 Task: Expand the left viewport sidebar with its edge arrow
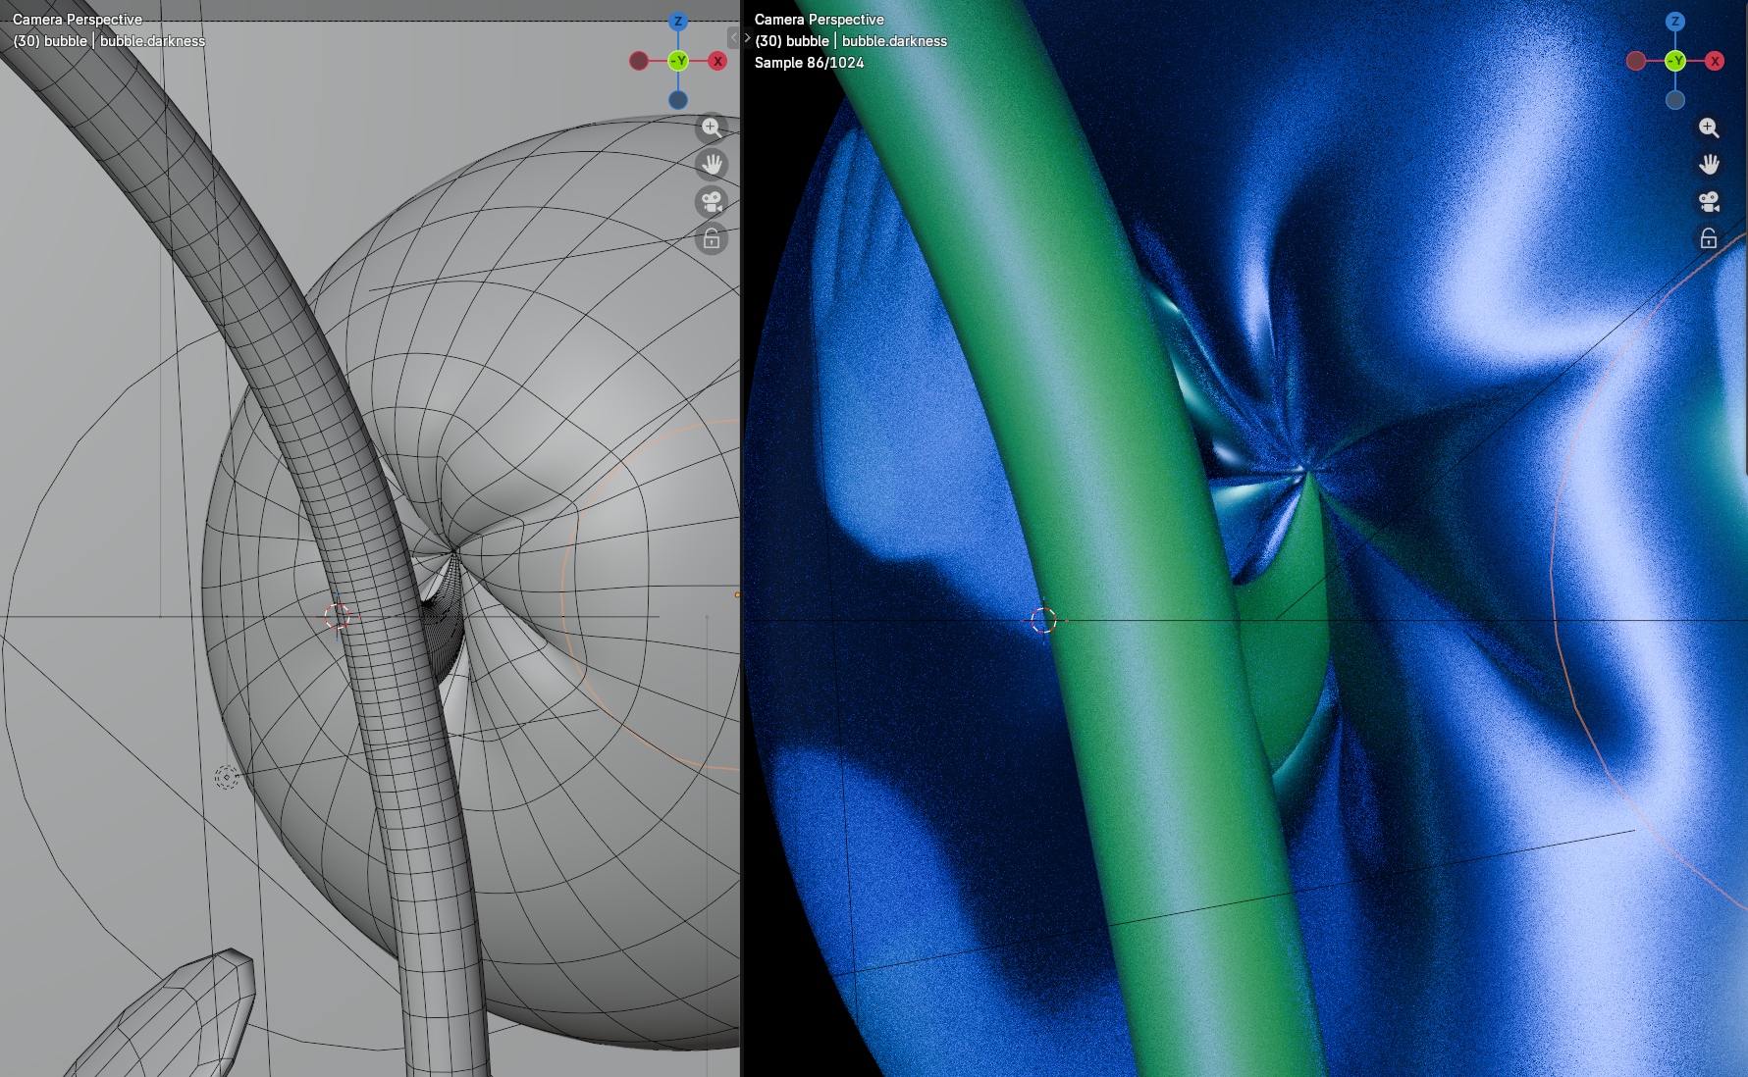pos(733,37)
